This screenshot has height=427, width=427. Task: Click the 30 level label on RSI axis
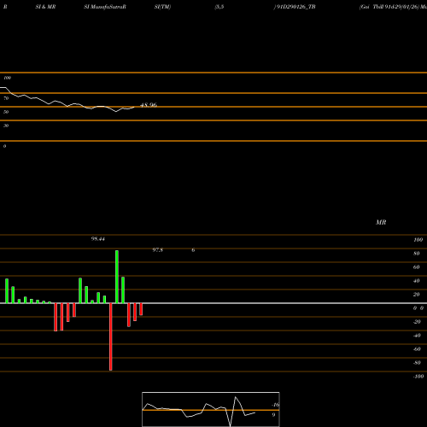(x=6, y=126)
